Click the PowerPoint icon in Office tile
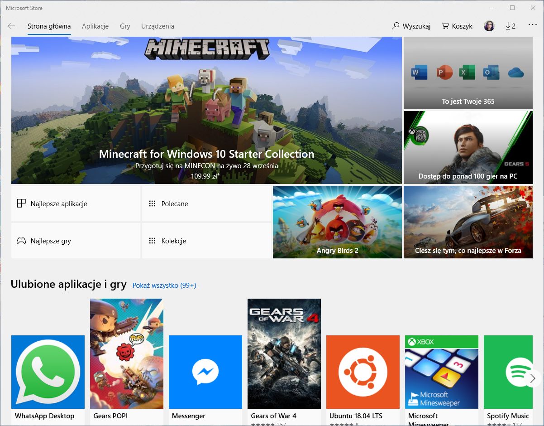This screenshot has width=544, height=426. [444, 72]
